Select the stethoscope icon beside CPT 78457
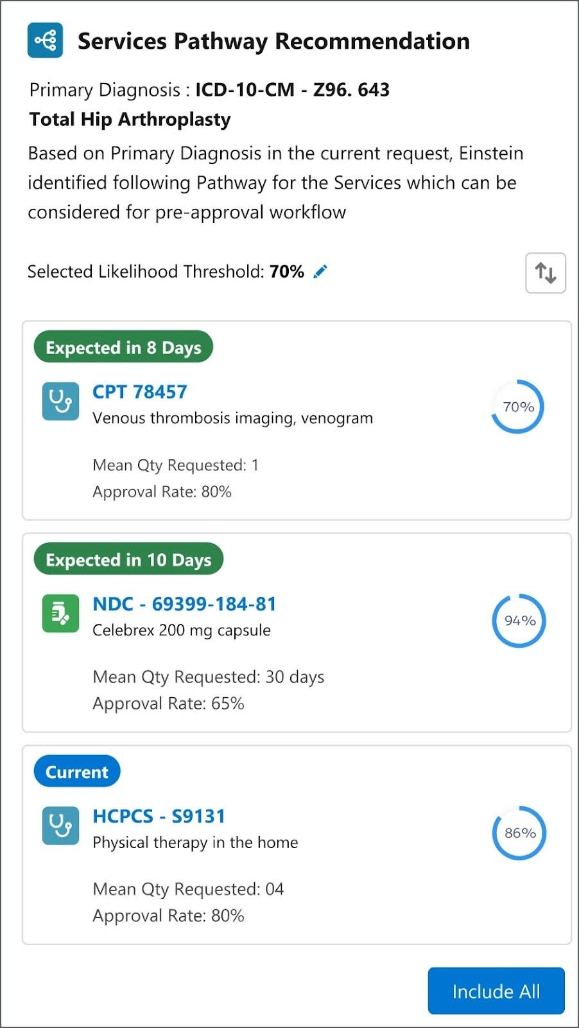 pyautogui.click(x=60, y=401)
